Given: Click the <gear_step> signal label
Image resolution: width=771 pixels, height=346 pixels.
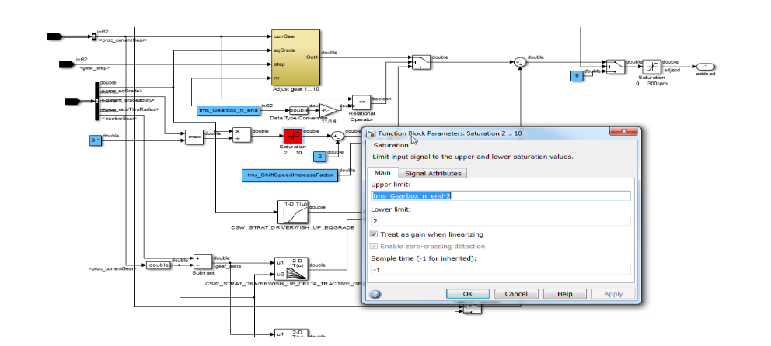Looking at the screenshot, I should click(x=93, y=67).
